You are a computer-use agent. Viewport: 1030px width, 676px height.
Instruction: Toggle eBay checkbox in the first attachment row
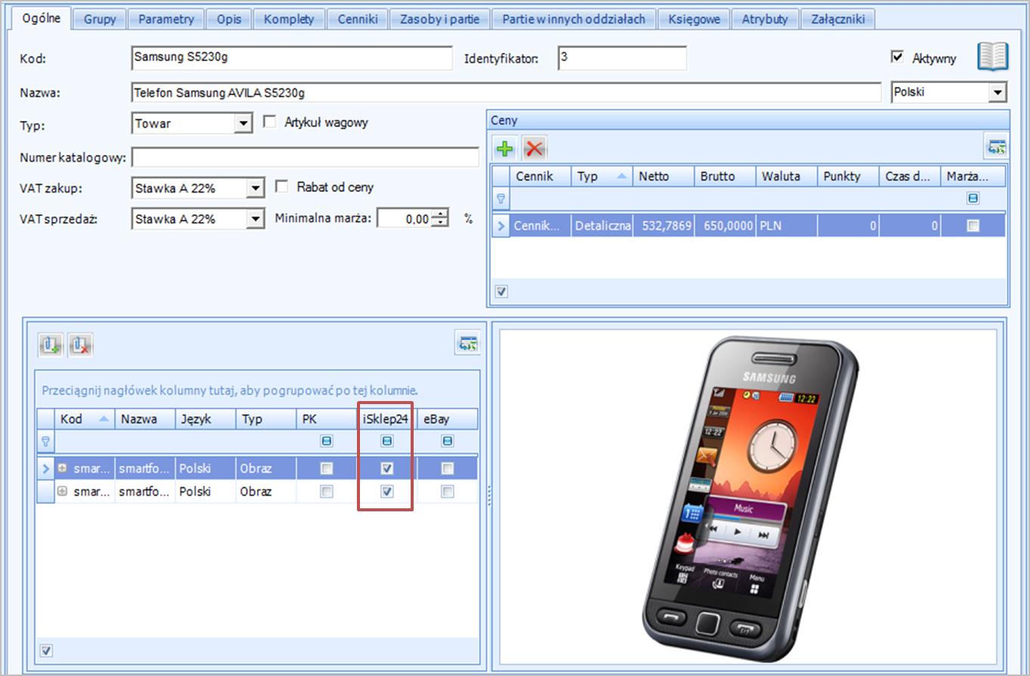[447, 468]
